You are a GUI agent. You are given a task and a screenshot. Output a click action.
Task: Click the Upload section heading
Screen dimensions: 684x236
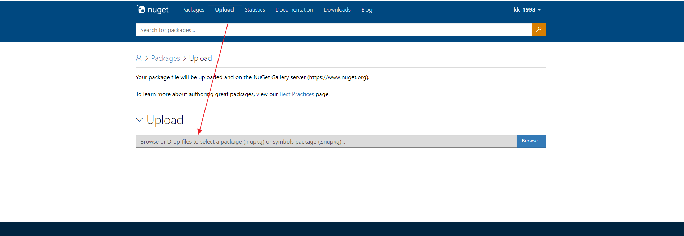point(165,120)
